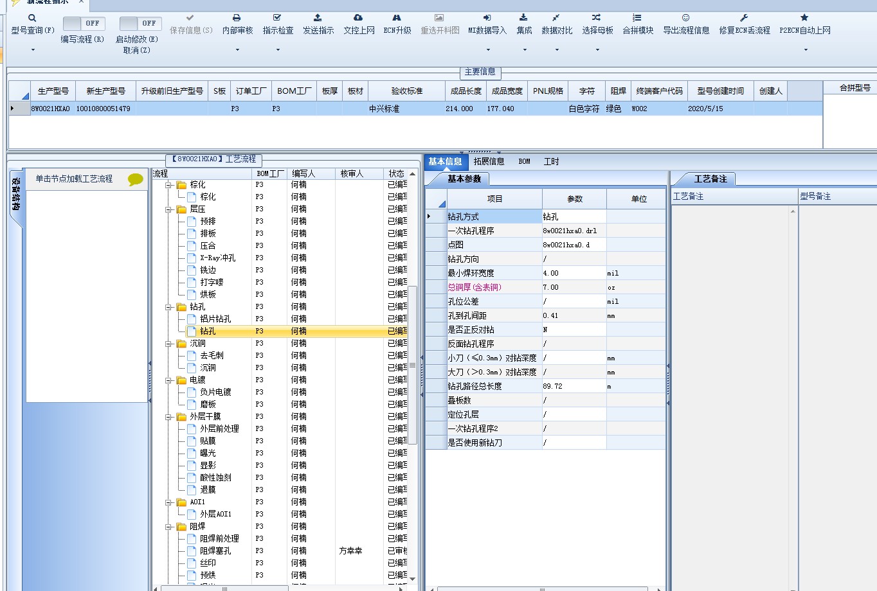Click the yellow comment bubble icon
This screenshot has height=591, width=877.
(x=135, y=179)
